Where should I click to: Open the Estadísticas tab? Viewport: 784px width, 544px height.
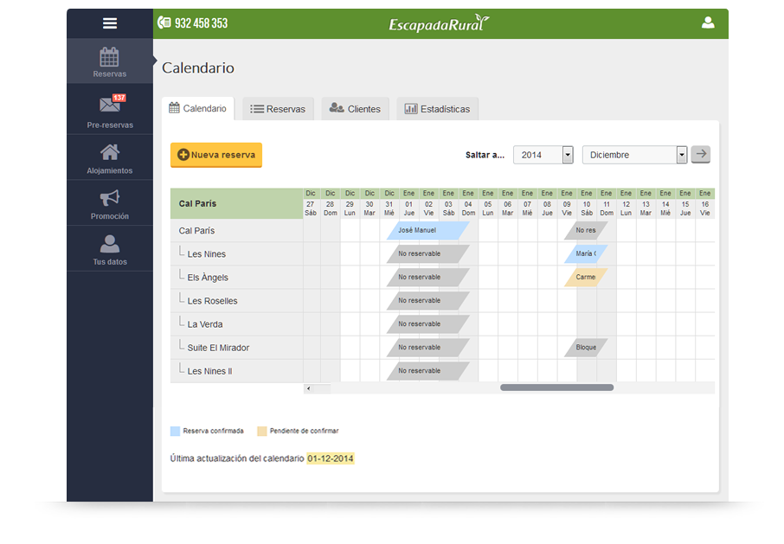pos(437,109)
